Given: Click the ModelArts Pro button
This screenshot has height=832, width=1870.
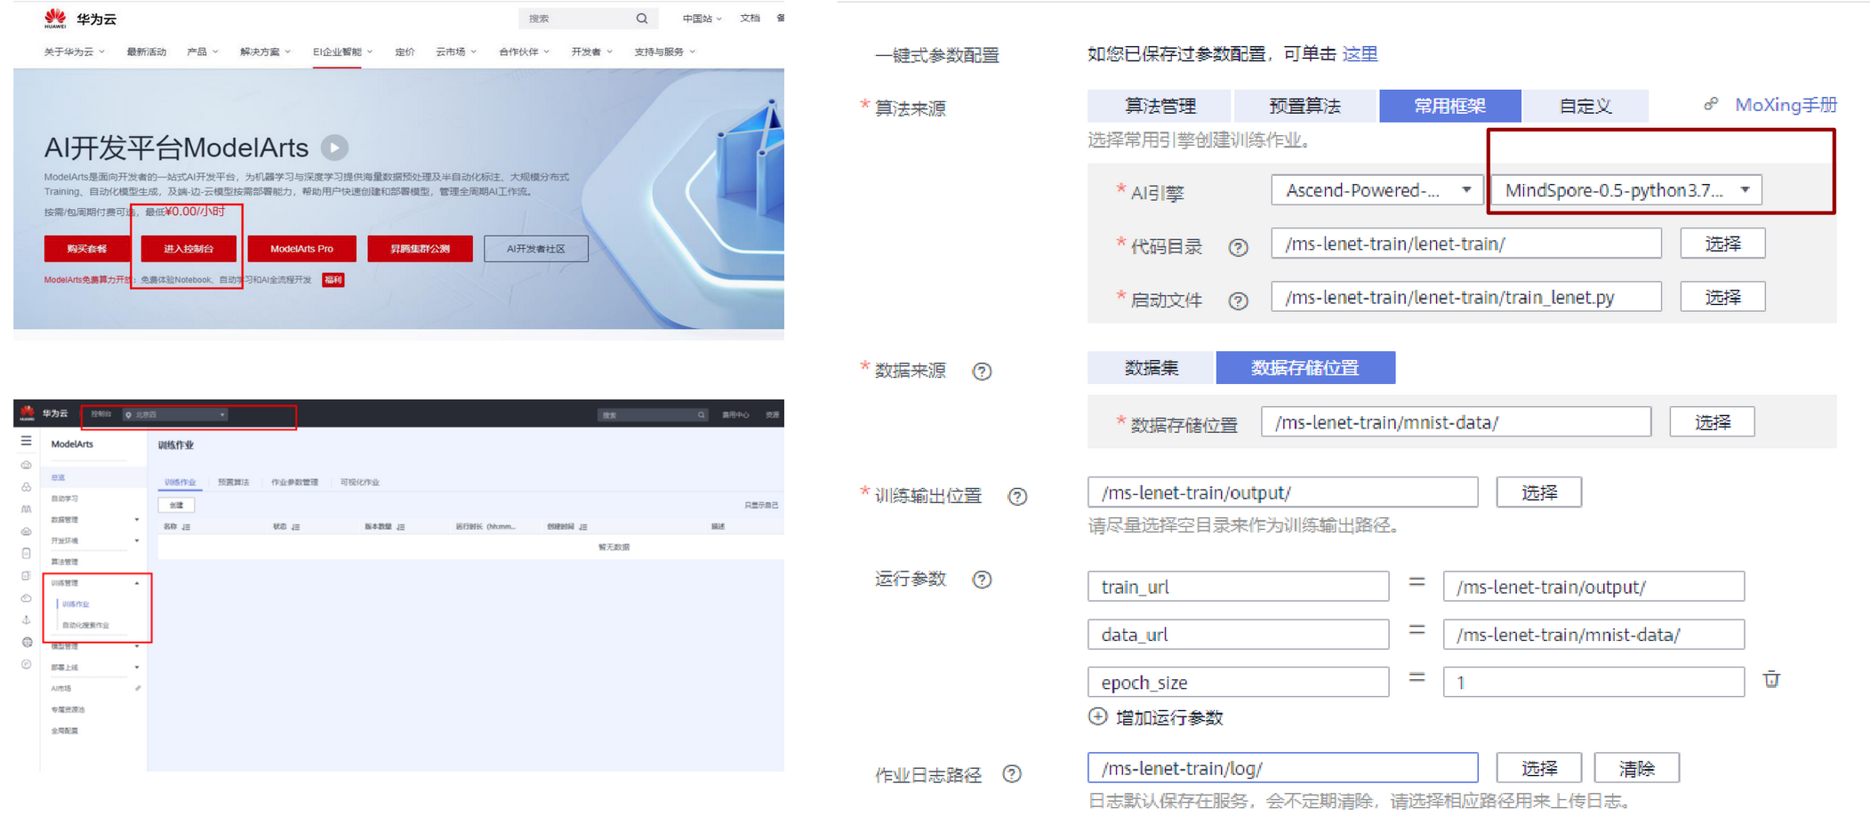Looking at the screenshot, I should pyautogui.click(x=302, y=249).
